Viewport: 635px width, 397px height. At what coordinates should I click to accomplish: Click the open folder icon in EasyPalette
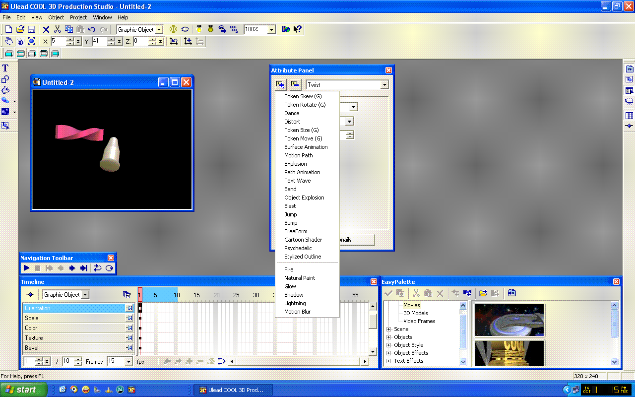[483, 293]
